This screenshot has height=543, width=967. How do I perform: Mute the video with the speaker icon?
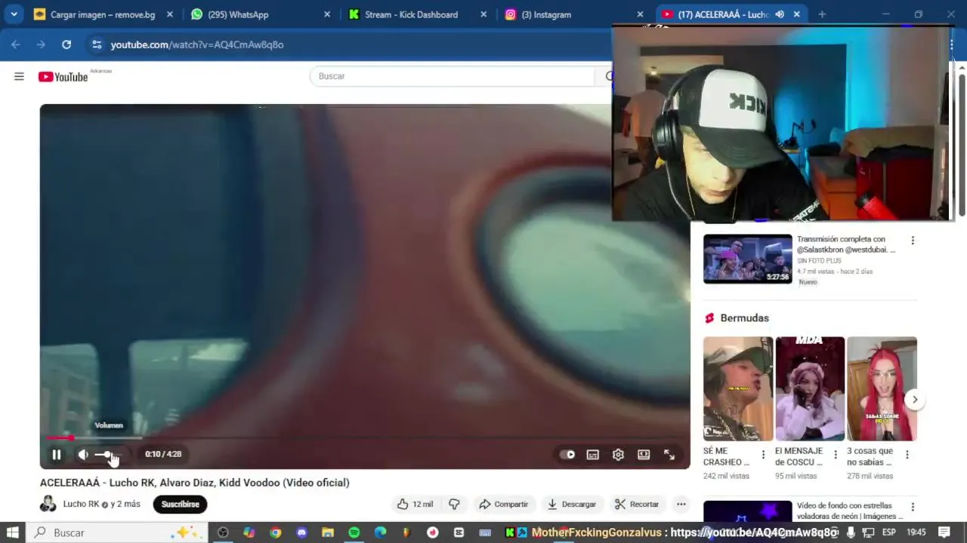[83, 454]
